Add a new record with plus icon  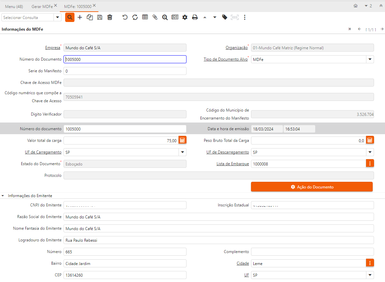80,17
